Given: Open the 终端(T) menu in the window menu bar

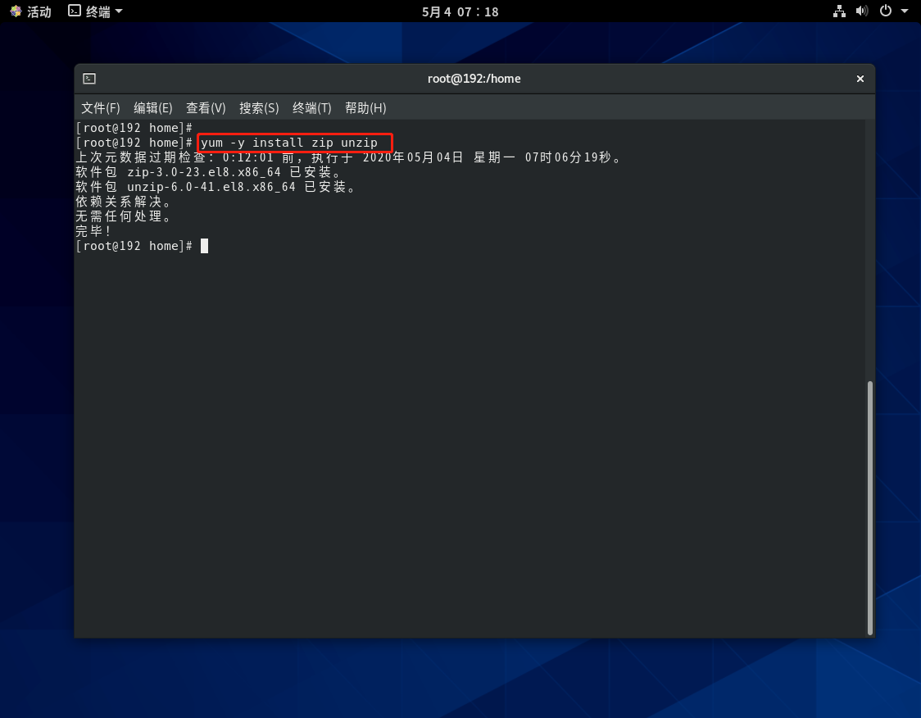Looking at the screenshot, I should click(312, 108).
